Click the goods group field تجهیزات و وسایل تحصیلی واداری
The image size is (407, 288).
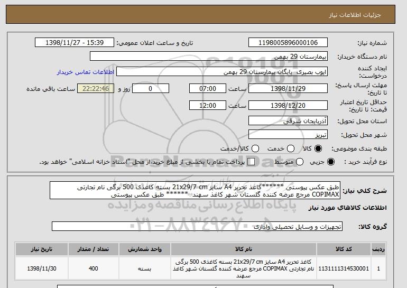coord(197,226)
